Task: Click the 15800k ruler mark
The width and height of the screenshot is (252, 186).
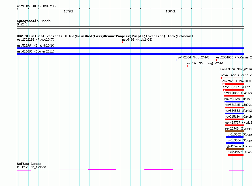Action: (x=171, y=11)
